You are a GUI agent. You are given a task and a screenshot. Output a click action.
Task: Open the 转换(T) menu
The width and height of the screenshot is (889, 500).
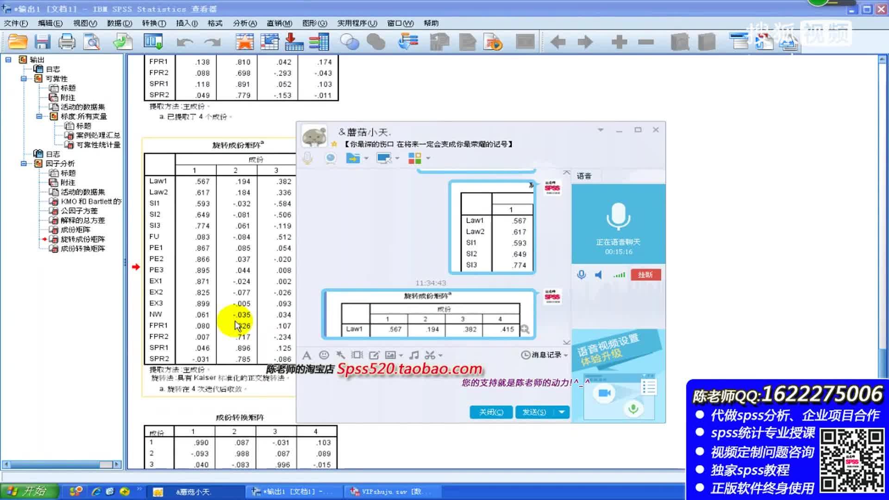[154, 23]
